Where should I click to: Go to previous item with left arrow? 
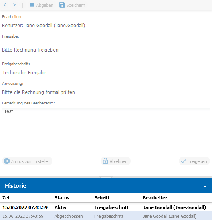[5, 5]
